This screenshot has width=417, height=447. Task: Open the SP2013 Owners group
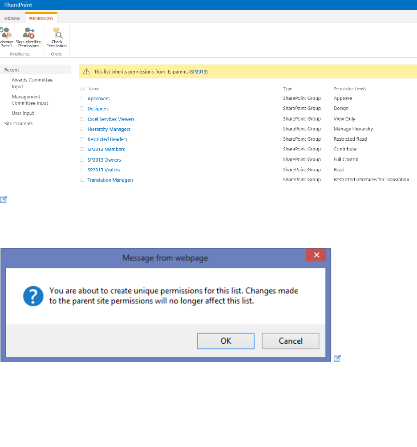point(104,160)
